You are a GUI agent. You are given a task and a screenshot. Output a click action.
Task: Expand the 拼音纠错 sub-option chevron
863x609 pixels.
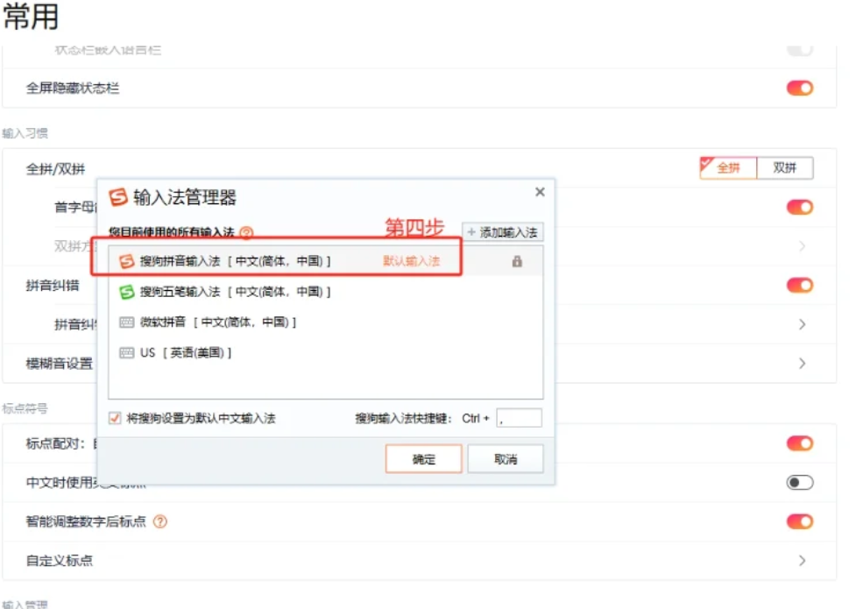pyautogui.click(x=802, y=324)
